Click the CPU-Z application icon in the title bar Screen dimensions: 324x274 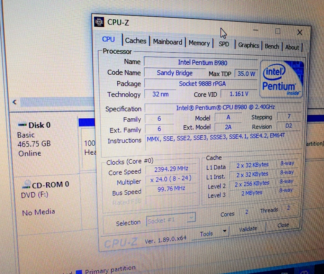click(98, 22)
